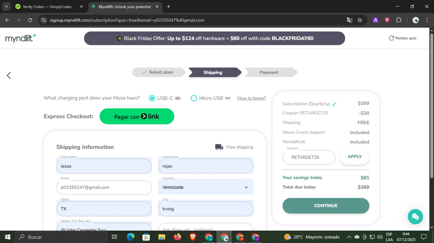Click the Black Friday Offer banner

tap(214, 38)
